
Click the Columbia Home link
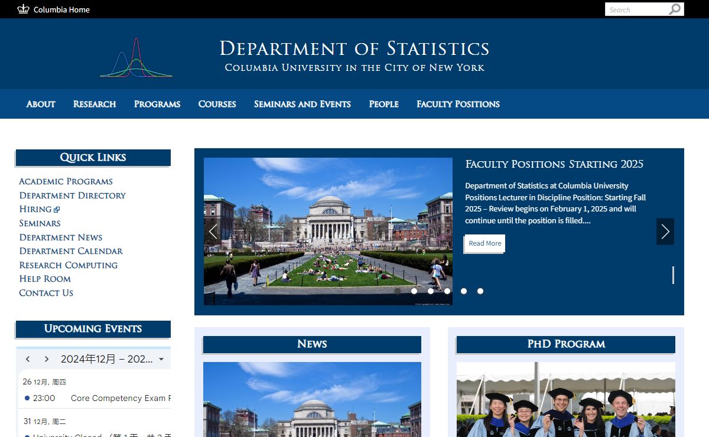coord(61,9)
